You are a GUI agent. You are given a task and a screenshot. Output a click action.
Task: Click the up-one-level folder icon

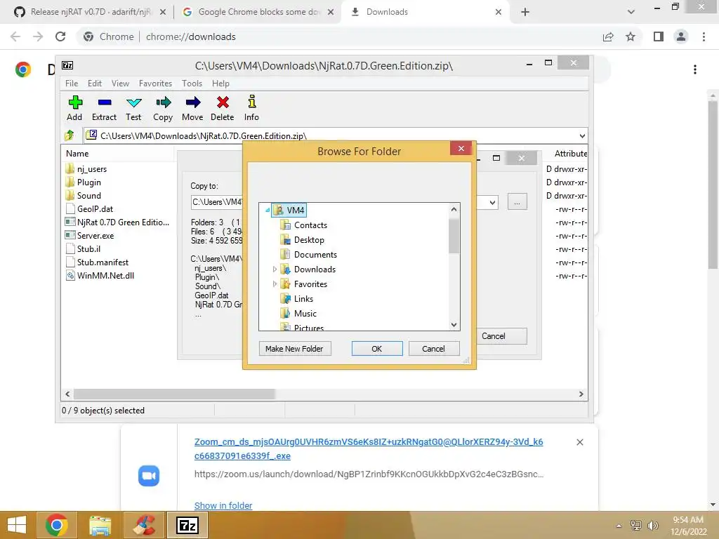(x=70, y=135)
